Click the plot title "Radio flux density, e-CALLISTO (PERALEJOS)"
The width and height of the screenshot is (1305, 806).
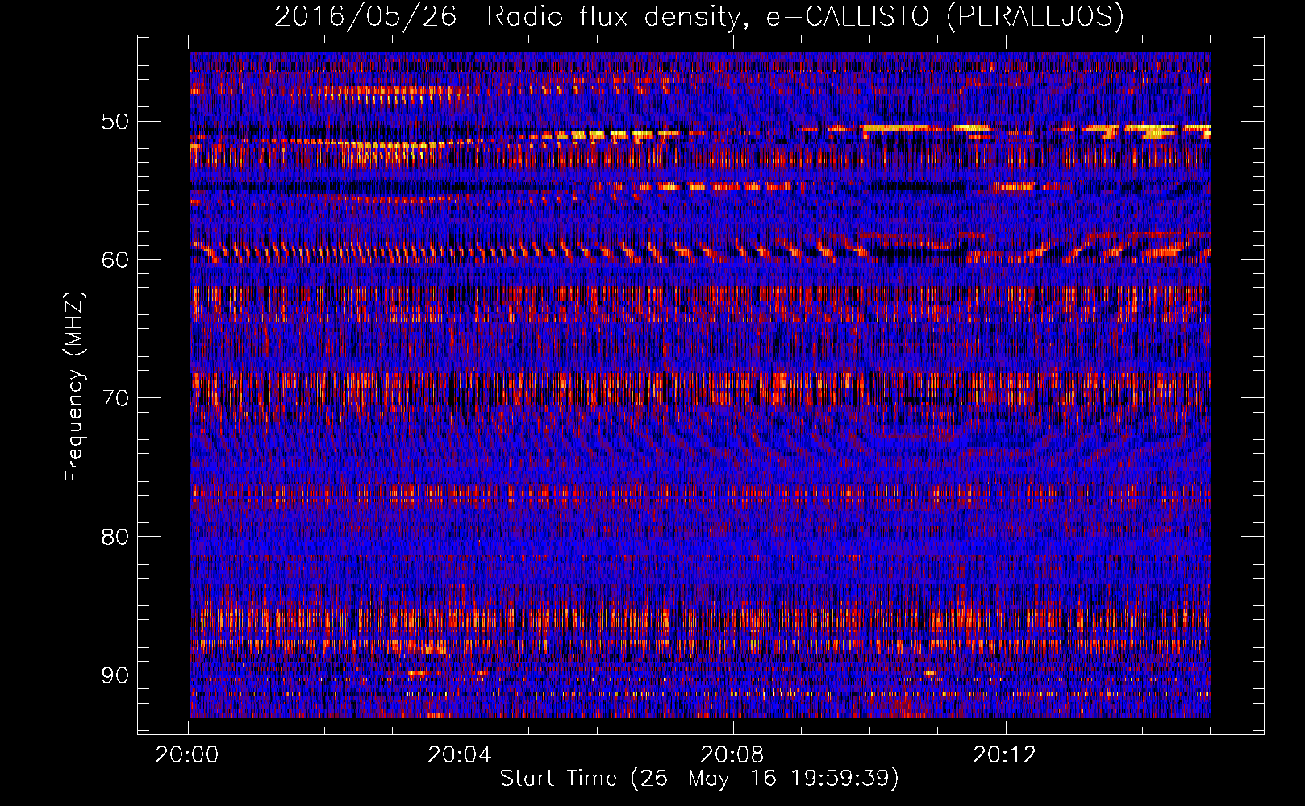(805, 16)
